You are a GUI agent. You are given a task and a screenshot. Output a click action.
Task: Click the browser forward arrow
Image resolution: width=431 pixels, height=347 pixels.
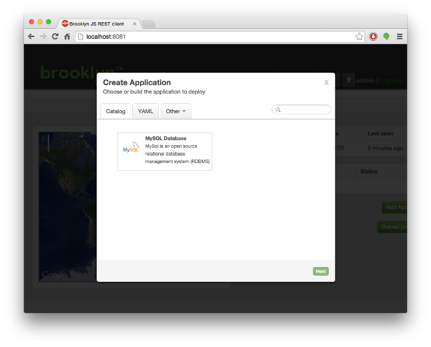(x=43, y=37)
